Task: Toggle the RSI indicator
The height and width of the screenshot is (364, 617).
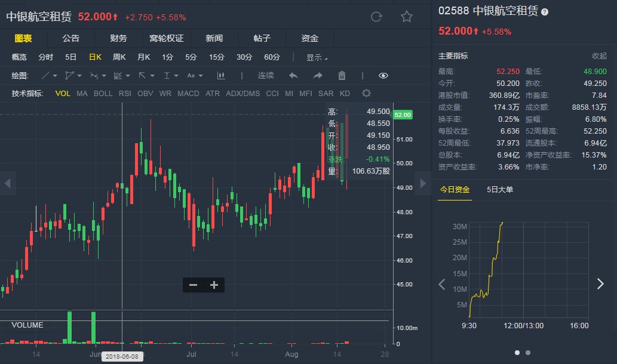Action: [125, 94]
